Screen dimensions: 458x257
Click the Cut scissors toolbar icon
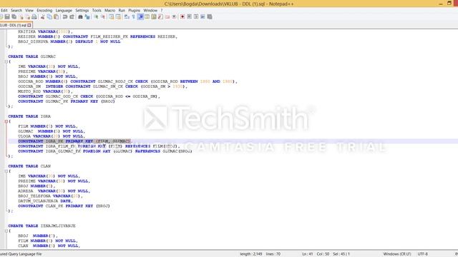(x=43, y=17)
